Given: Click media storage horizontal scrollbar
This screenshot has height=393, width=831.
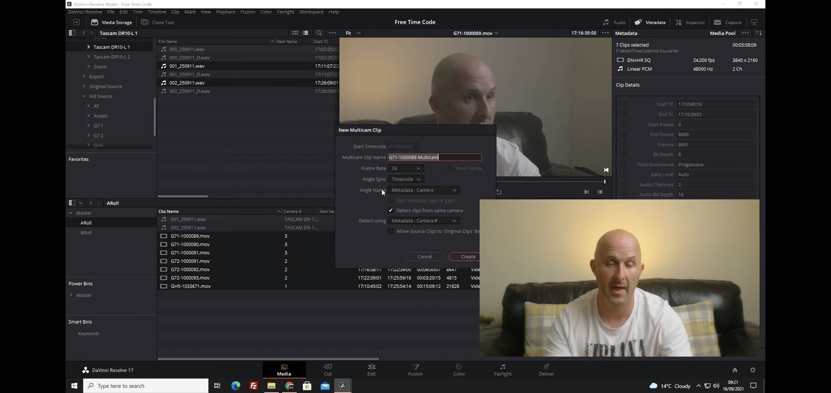Looking at the screenshot, I should [183, 196].
